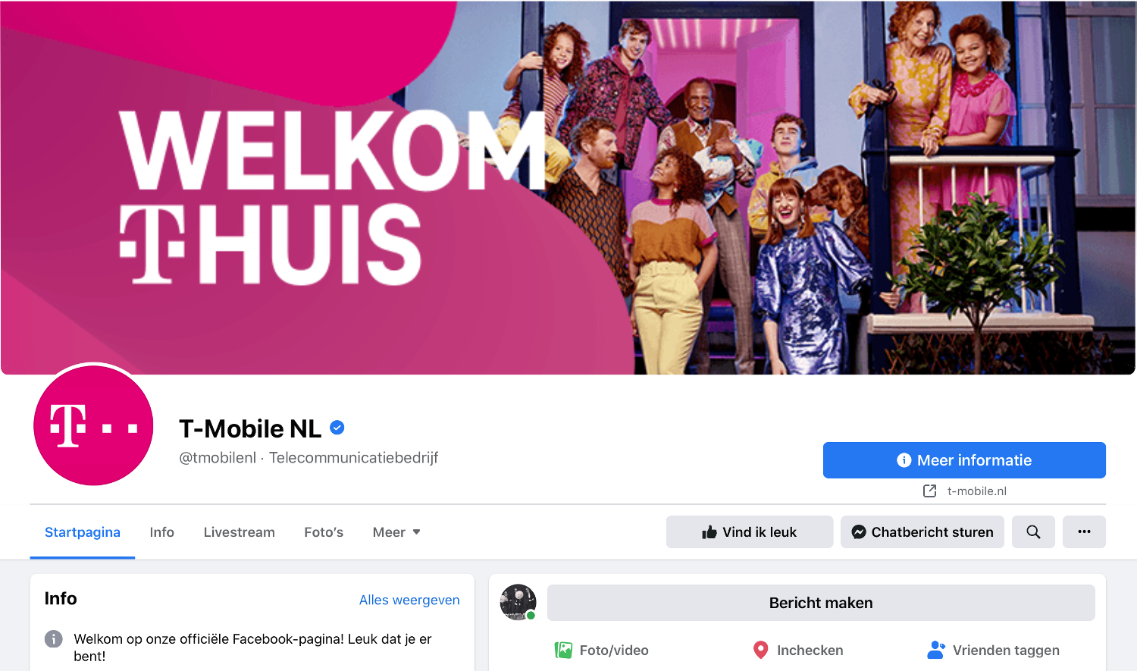Viewport: 1137px width, 671px height.
Task: Click the search magnifier icon button
Action: pyautogui.click(x=1033, y=532)
